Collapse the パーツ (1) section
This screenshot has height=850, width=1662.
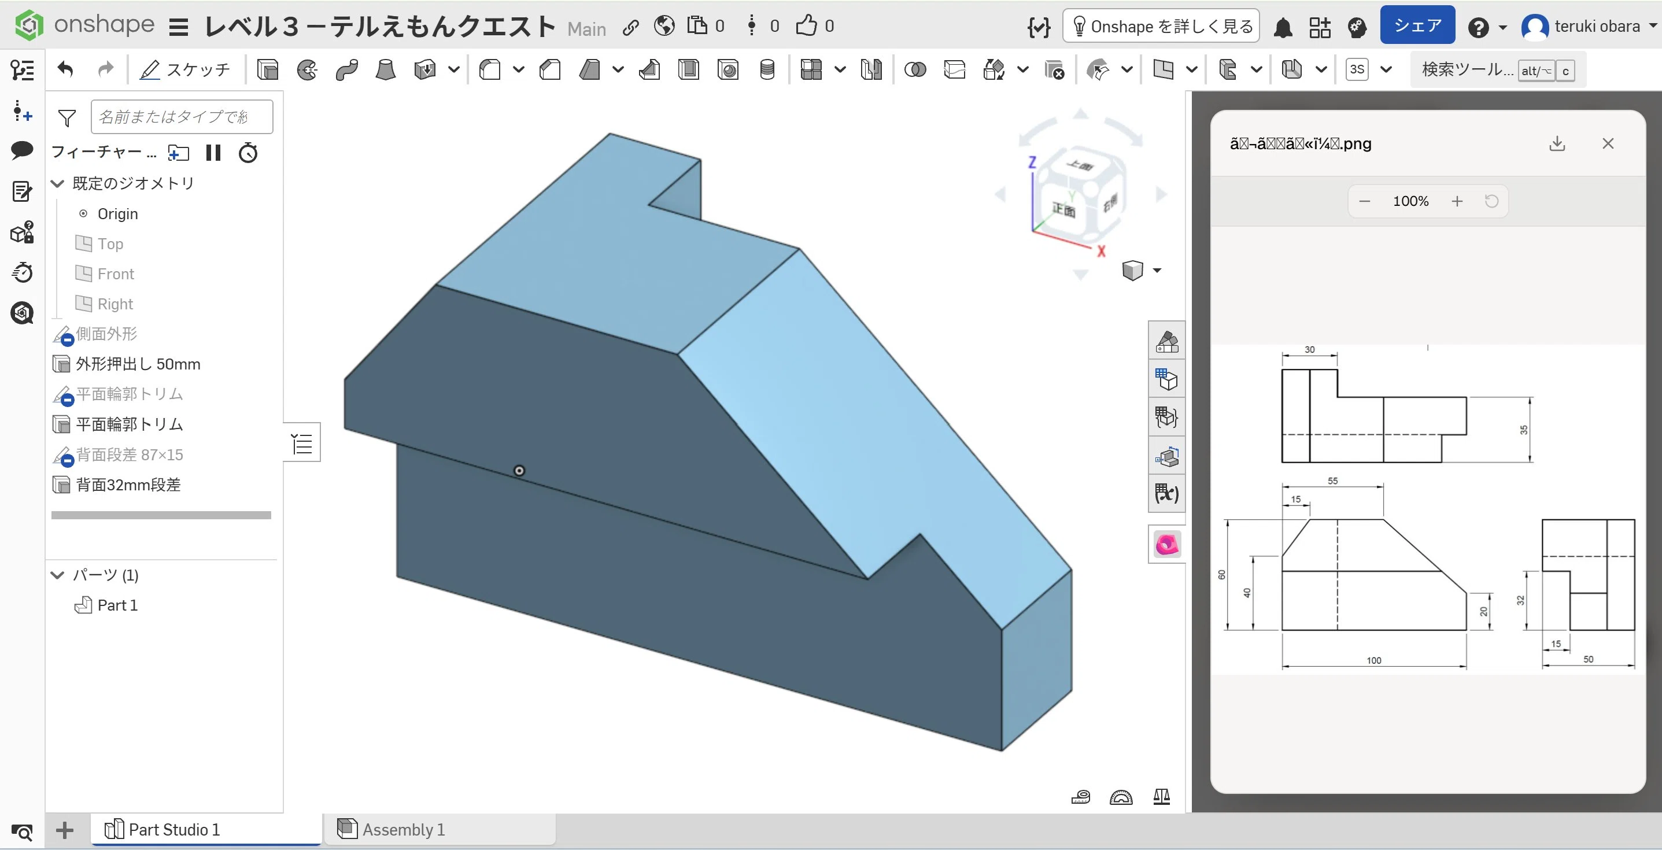(x=57, y=575)
